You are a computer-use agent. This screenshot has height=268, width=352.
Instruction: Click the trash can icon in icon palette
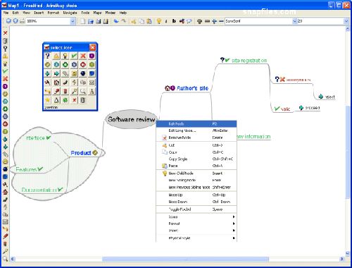(x=83, y=100)
